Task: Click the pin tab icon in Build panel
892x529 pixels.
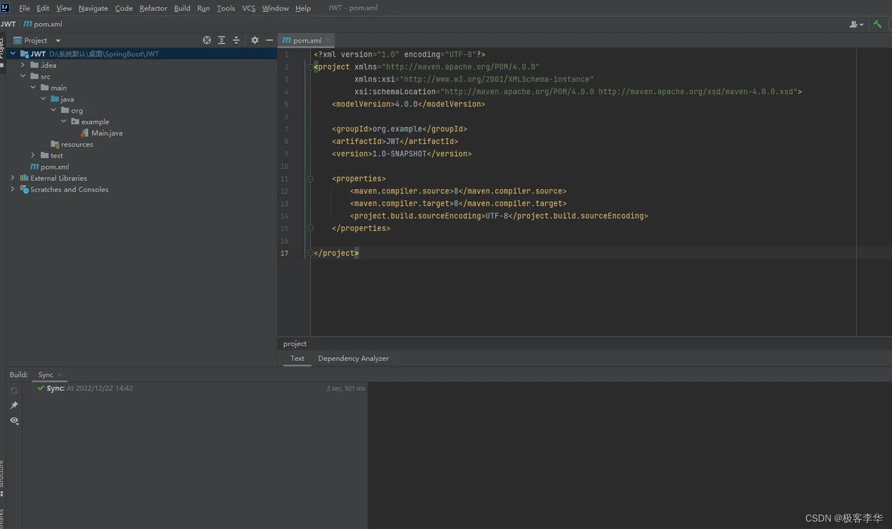Action: pyautogui.click(x=14, y=406)
